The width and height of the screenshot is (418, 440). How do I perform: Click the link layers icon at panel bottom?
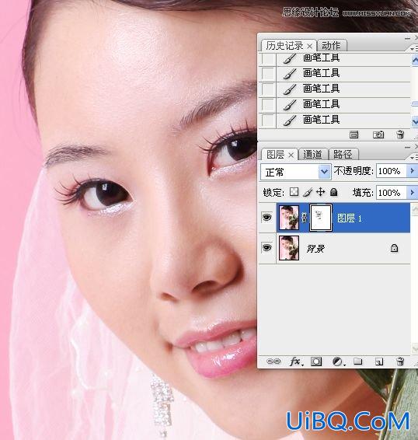coord(273,361)
